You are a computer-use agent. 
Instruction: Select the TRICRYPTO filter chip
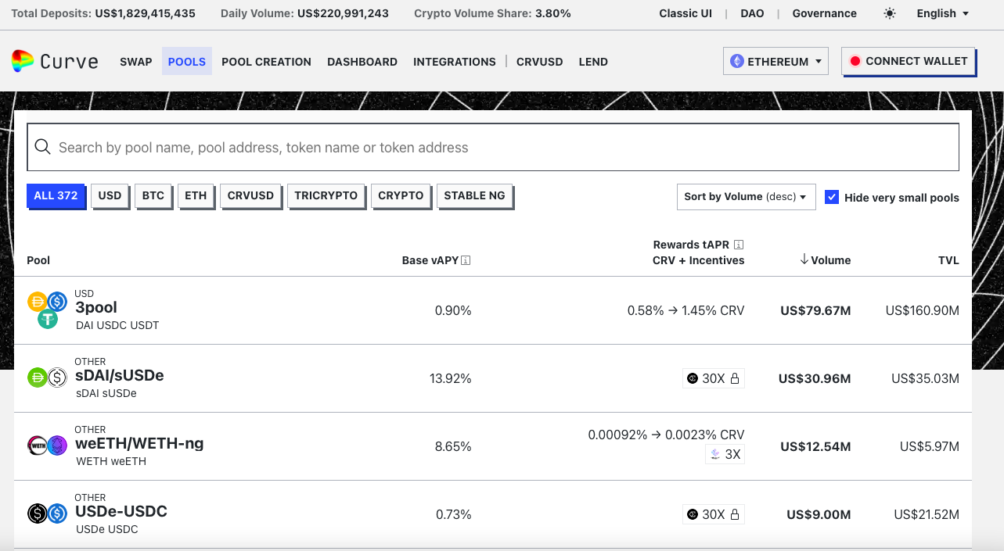[326, 195]
